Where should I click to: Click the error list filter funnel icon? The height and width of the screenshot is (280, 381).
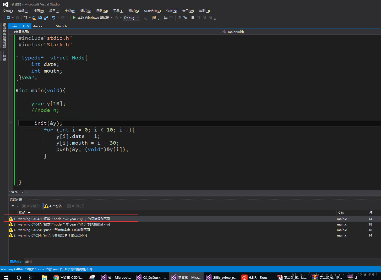pyautogui.click(x=13, y=206)
